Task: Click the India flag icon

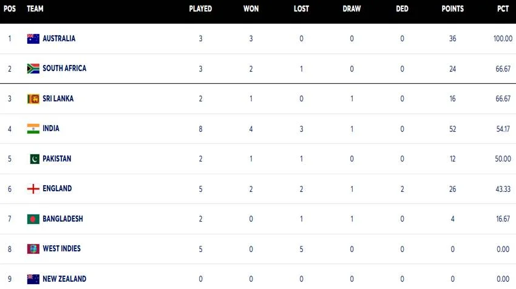Action: 33,129
